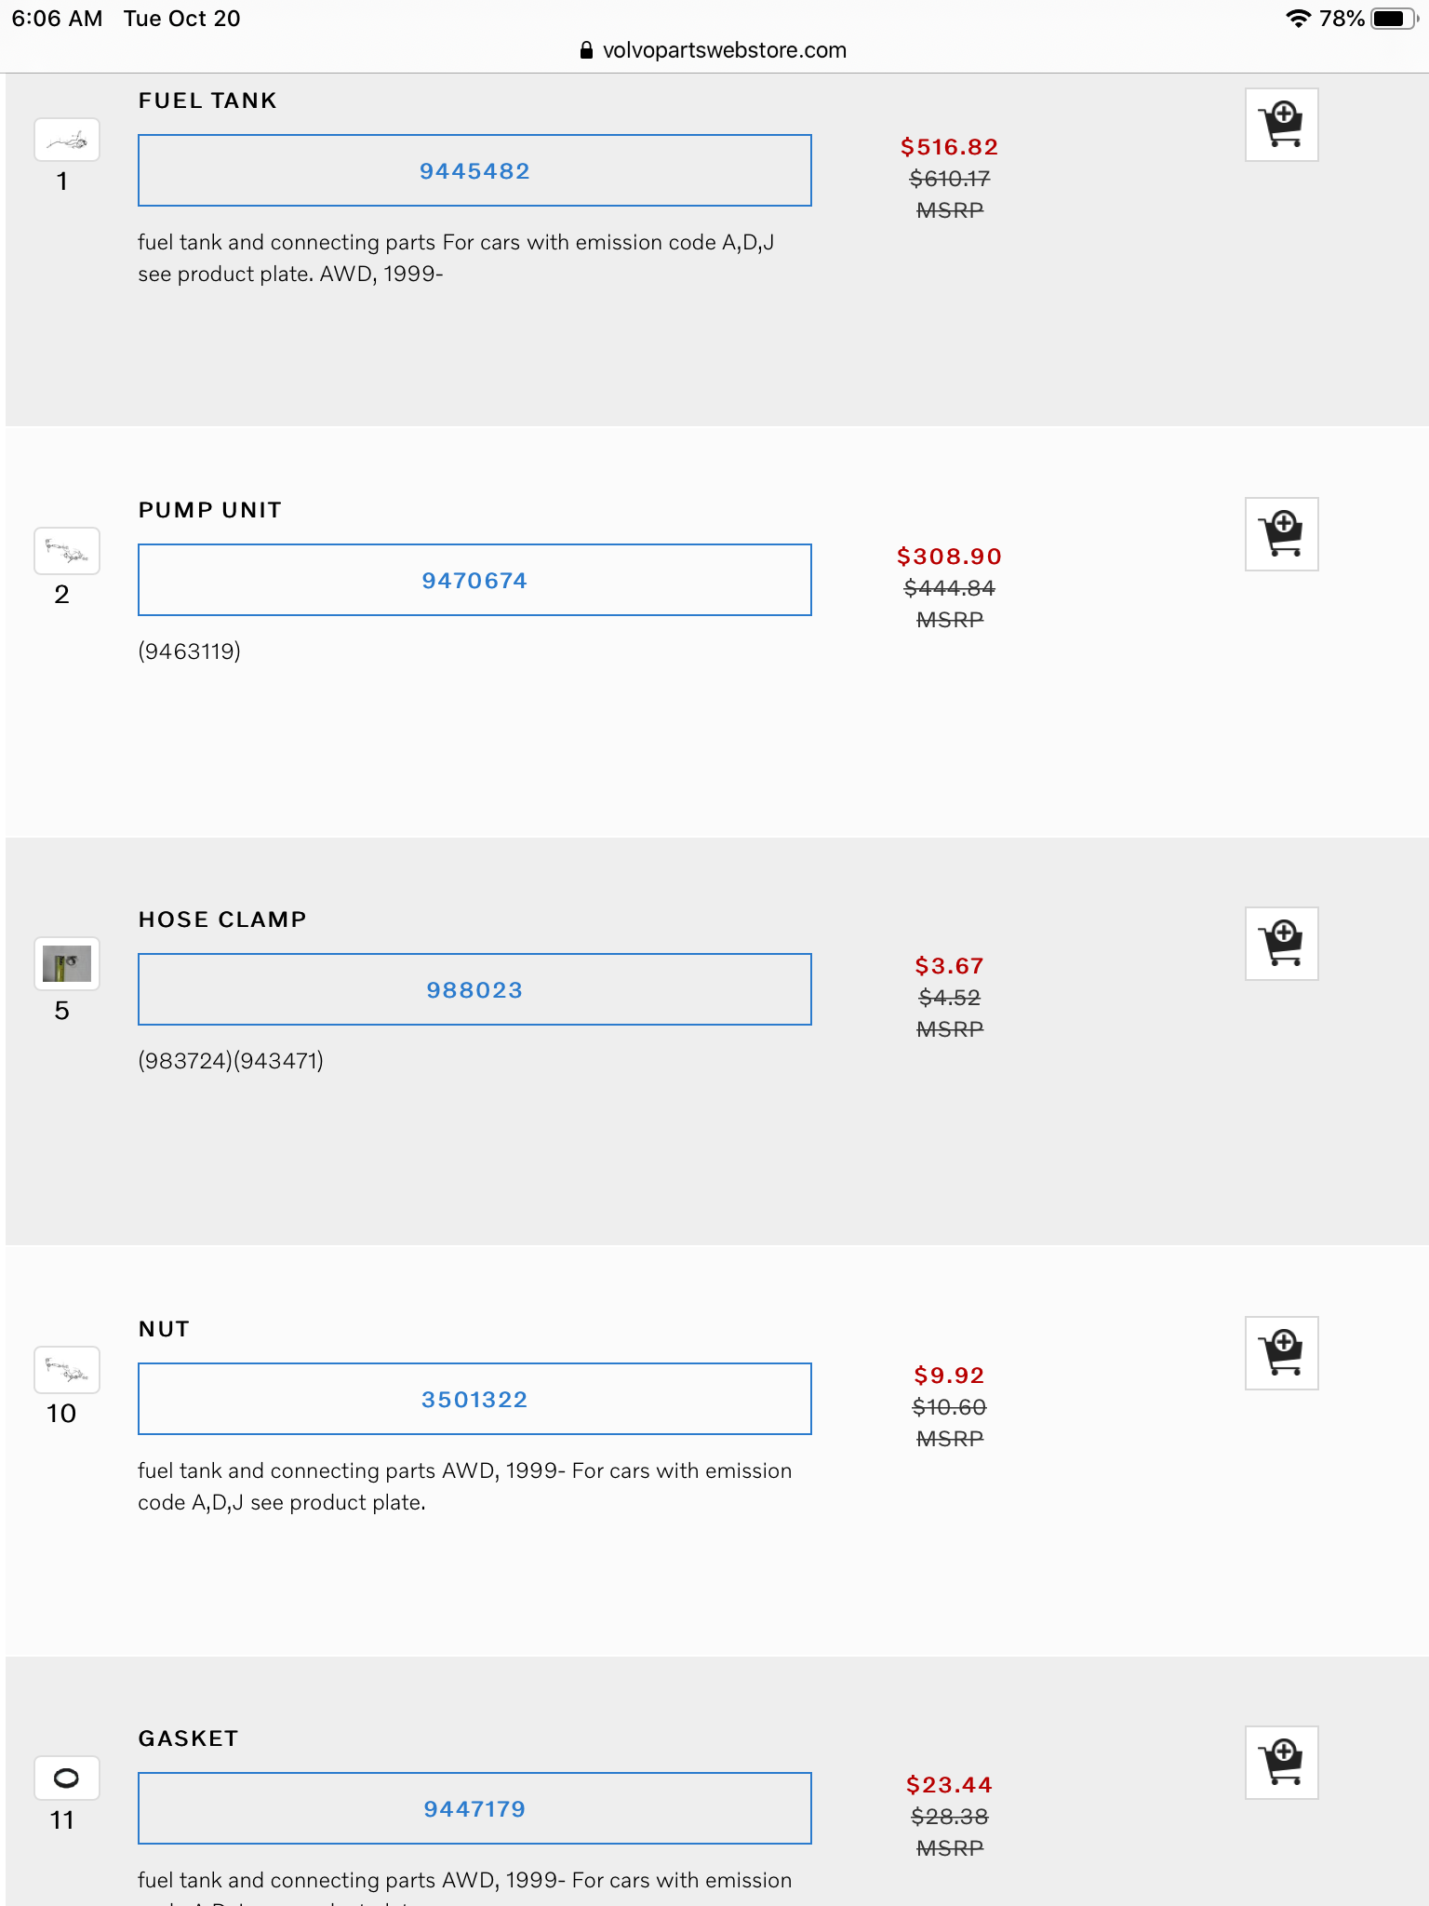Viewport: 1429px width, 1906px height.
Task: Open part number 9445482 link
Action: pyautogui.click(x=474, y=171)
